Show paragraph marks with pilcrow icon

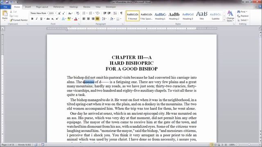(x=121, y=13)
